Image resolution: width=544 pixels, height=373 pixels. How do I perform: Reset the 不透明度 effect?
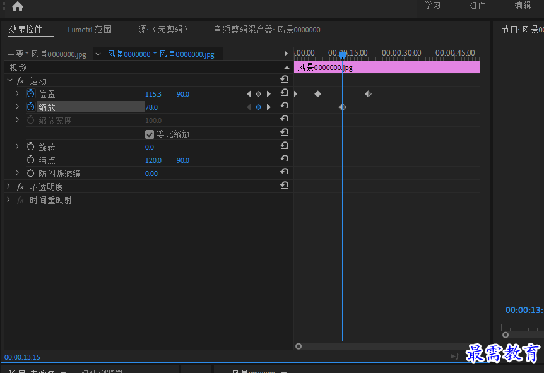(285, 186)
